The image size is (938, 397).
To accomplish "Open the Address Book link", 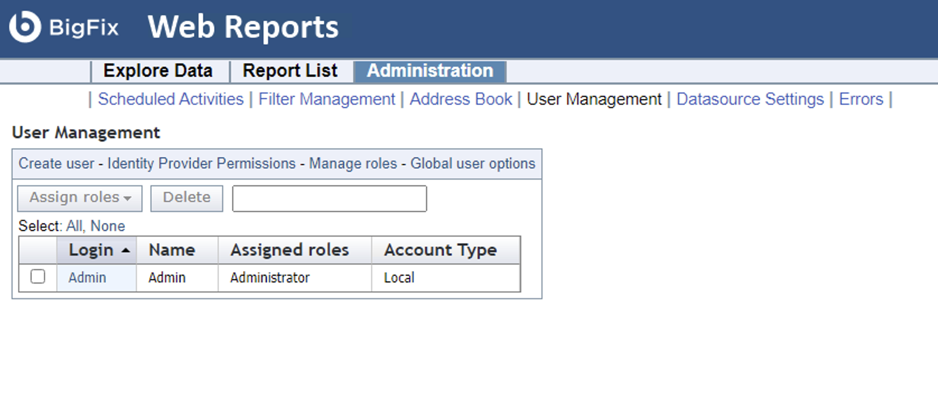I will point(461,99).
